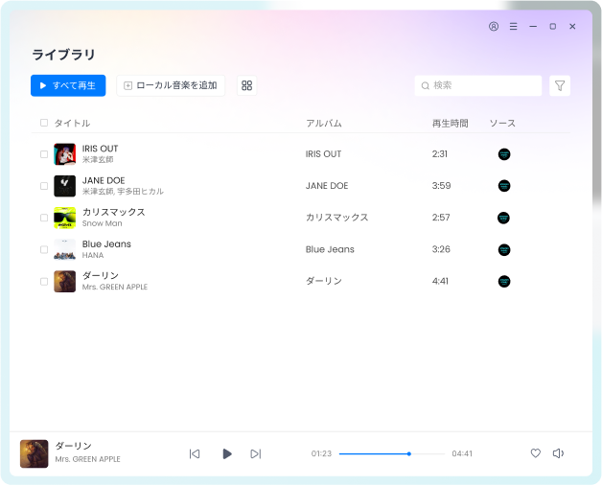Click the source icon for カリスマックス
602x486 pixels.
[x=504, y=218]
